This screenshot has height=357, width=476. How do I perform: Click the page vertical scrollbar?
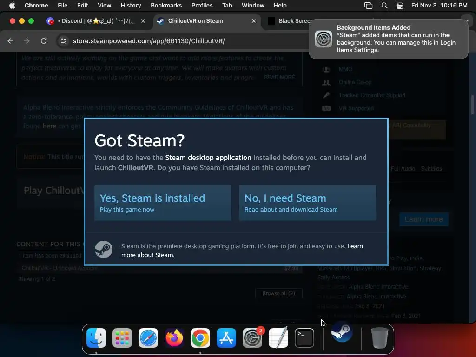click(x=473, y=105)
